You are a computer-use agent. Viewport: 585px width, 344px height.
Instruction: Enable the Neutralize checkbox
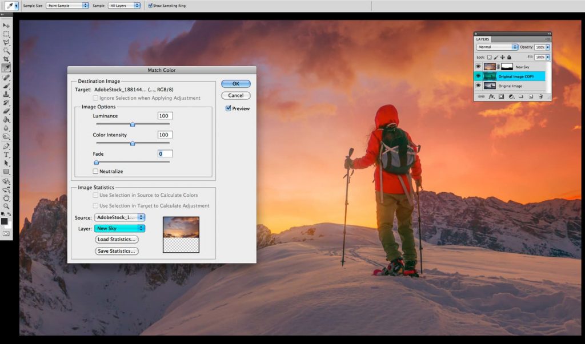[96, 171]
